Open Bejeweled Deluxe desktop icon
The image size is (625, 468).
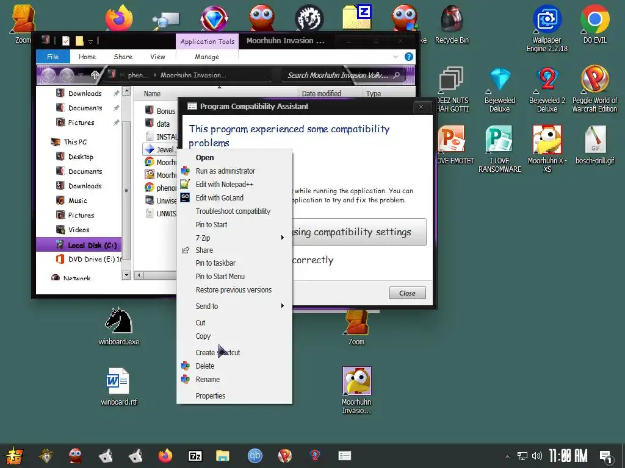(500, 90)
